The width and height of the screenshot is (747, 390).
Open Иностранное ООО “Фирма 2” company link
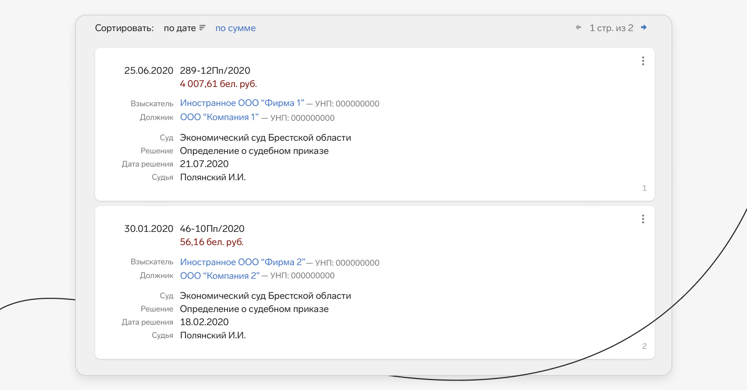[243, 262]
